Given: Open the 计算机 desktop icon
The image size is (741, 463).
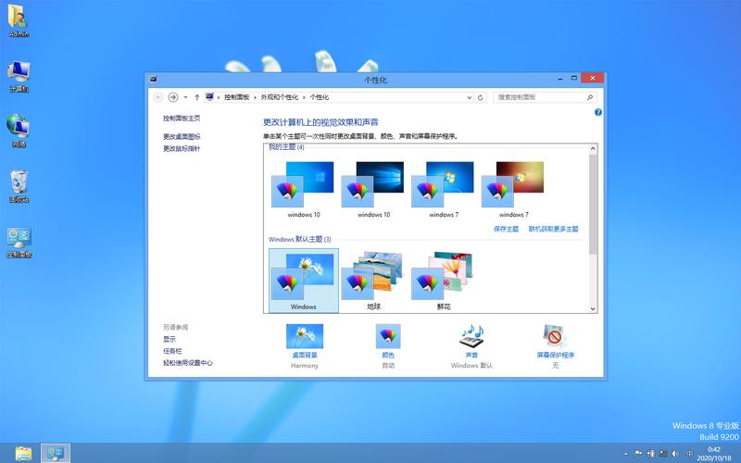Looking at the screenshot, I should [19, 76].
